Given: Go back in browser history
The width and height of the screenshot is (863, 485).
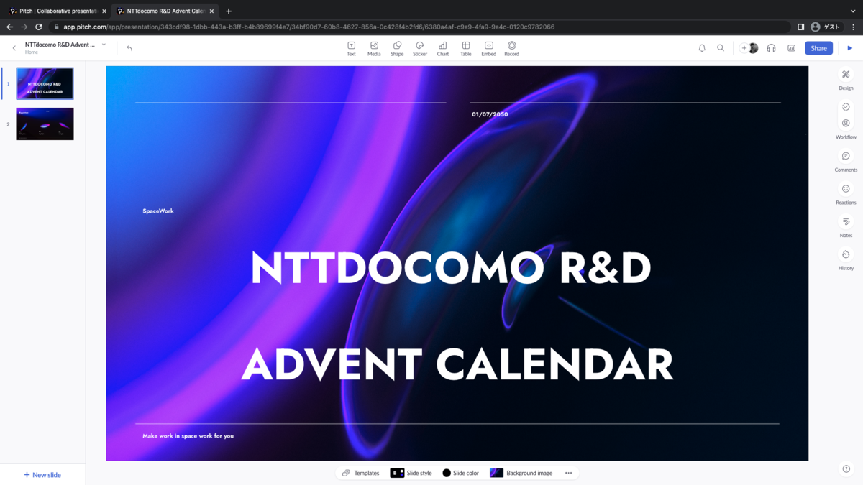Looking at the screenshot, I should point(9,27).
